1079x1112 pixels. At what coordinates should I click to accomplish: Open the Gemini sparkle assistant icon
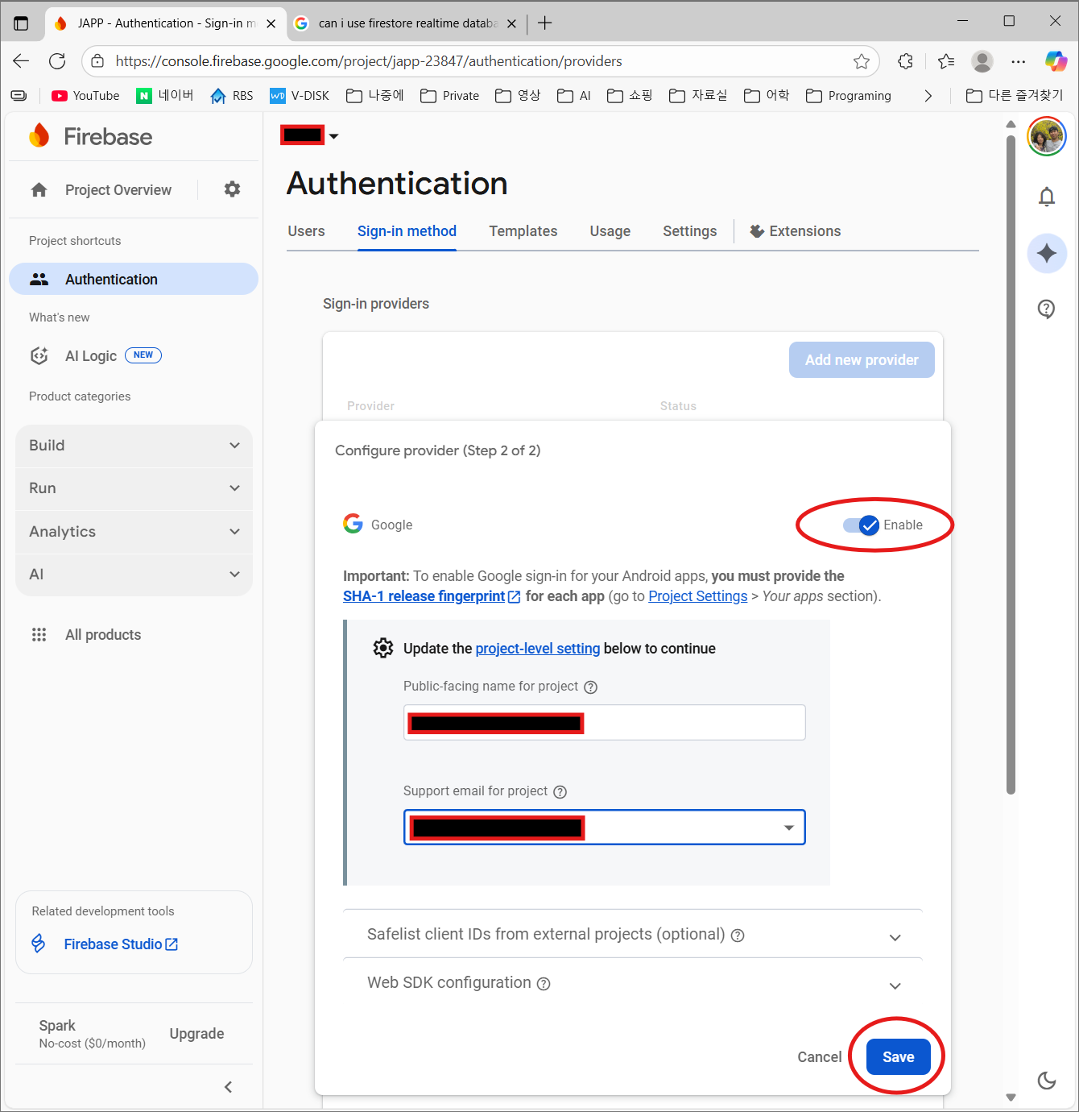[1047, 254]
